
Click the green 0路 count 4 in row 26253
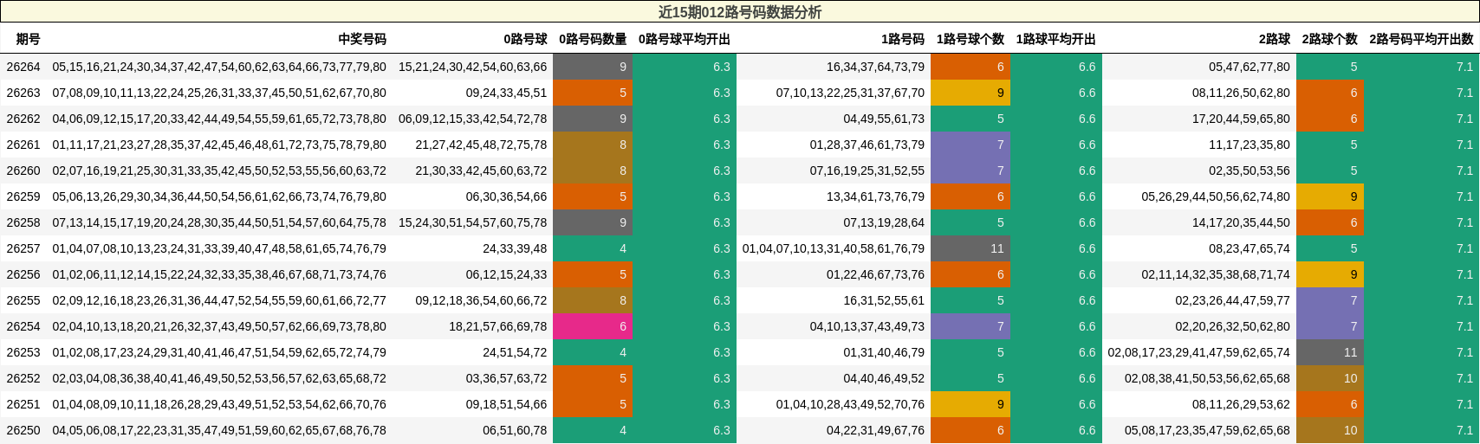coord(593,352)
